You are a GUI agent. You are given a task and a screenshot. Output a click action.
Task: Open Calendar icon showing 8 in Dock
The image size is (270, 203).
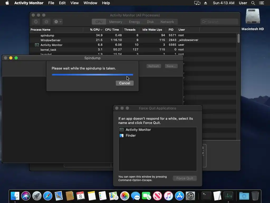81,196
